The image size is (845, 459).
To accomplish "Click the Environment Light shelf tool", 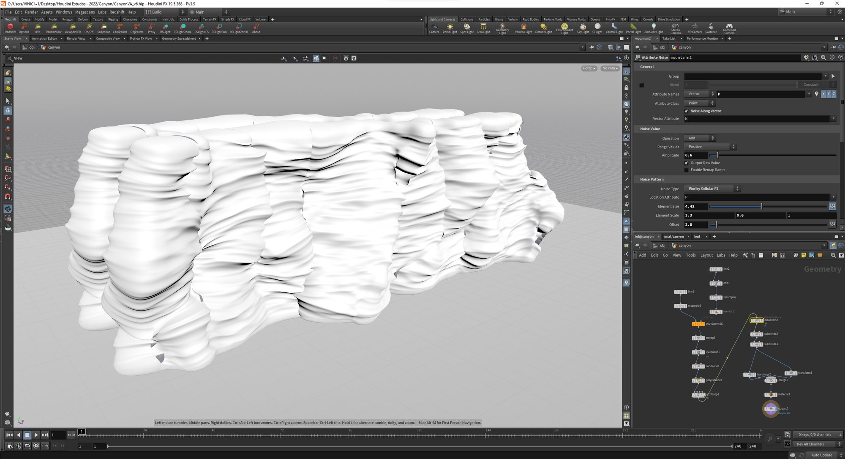I will tap(564, 28).
